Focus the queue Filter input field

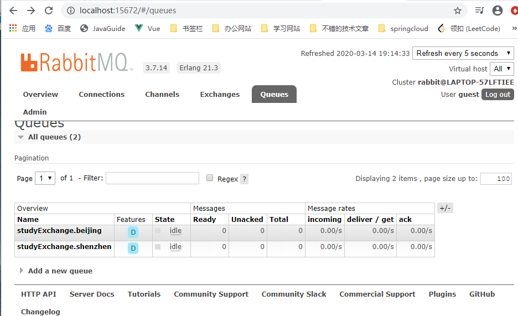[x=152, y=178]
